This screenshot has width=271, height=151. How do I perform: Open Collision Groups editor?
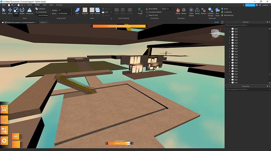[x=211, y=12]
